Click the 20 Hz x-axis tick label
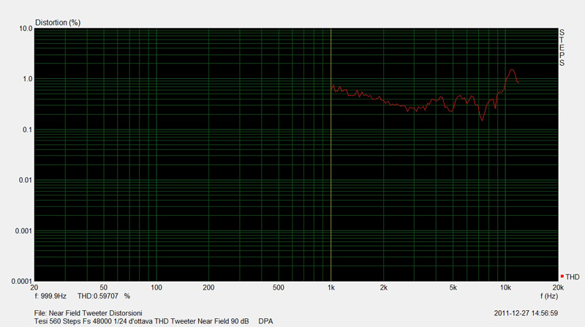 point(34,287)
